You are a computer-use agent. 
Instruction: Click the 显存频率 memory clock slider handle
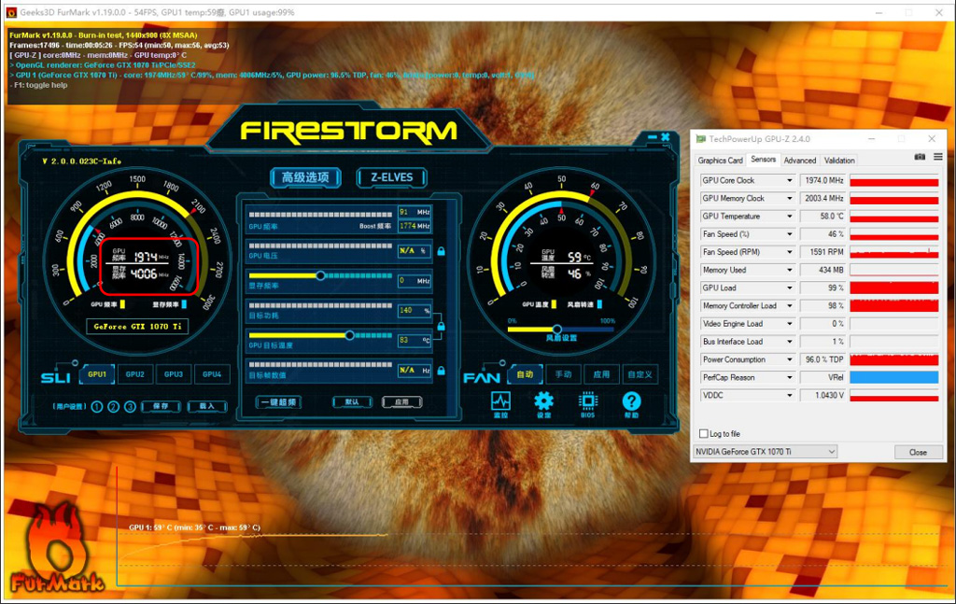321,275
